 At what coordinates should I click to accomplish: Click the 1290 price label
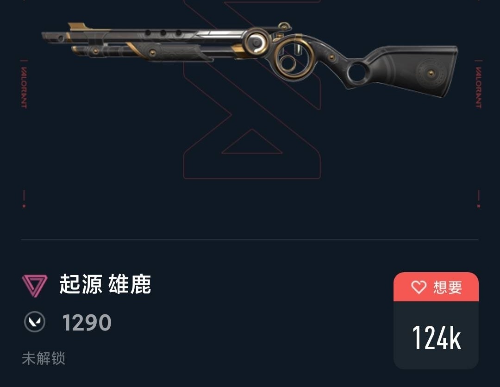pyautogui.click(x=87, y=322)
